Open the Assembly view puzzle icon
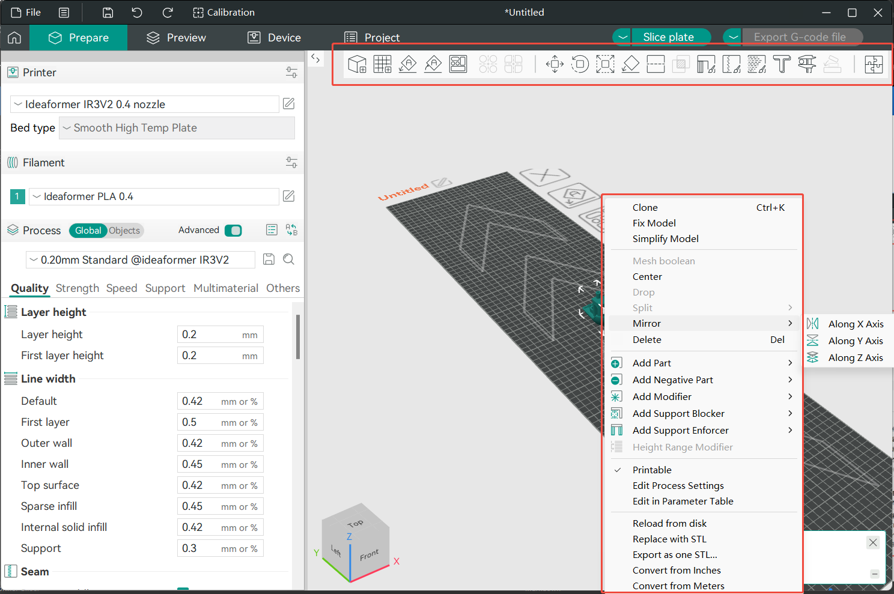The image size is (894, 594). coord(874,64)
